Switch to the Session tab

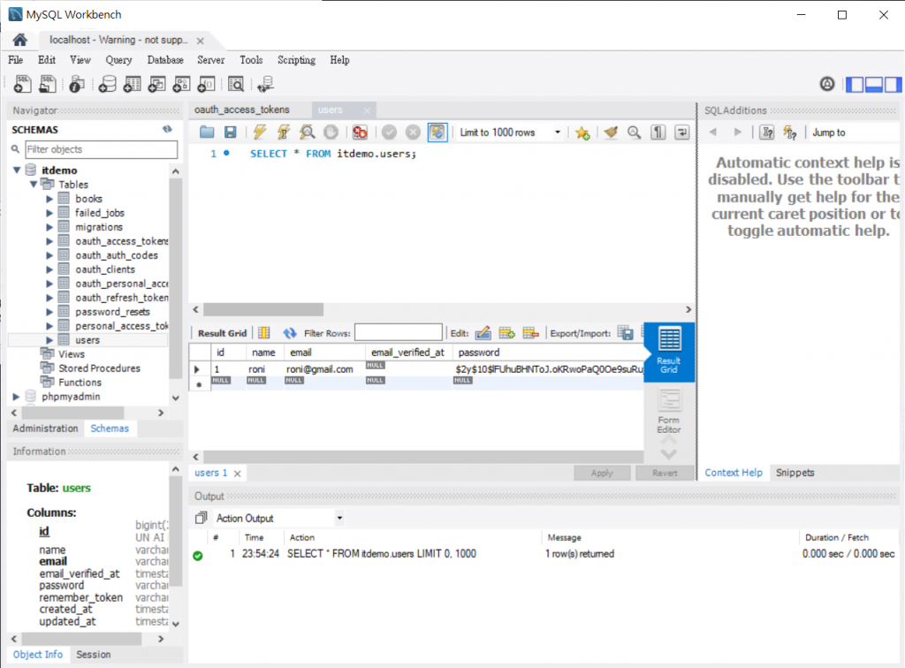pos(94,655)
